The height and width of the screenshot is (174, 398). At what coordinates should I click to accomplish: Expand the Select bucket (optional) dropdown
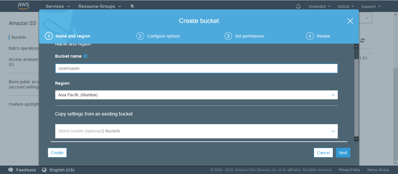[196, 131]
